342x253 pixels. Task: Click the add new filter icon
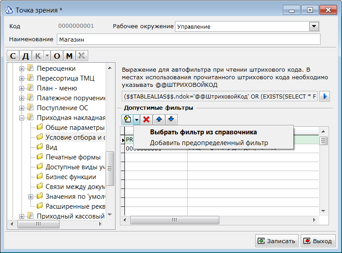(128, 119)
